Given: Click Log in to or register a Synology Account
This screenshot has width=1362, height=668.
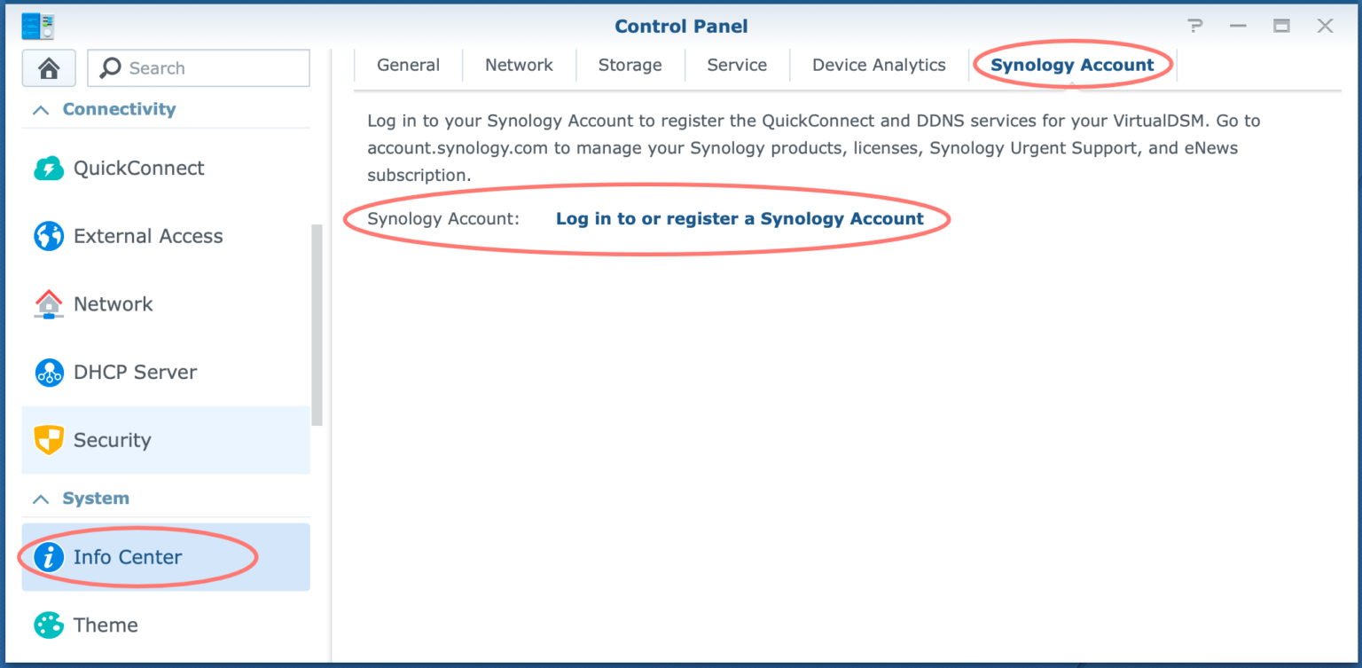Looking at the screenshot, I should 740,218.
